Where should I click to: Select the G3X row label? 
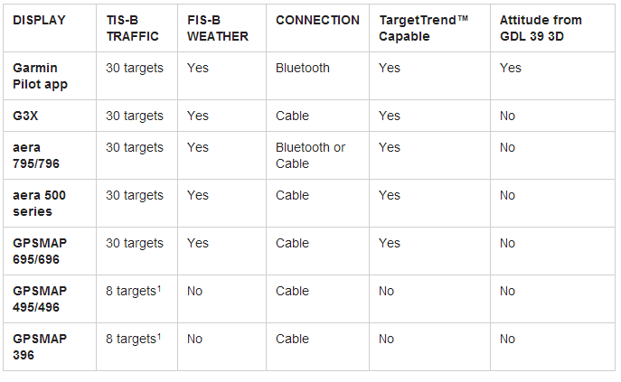click(28, 116)
